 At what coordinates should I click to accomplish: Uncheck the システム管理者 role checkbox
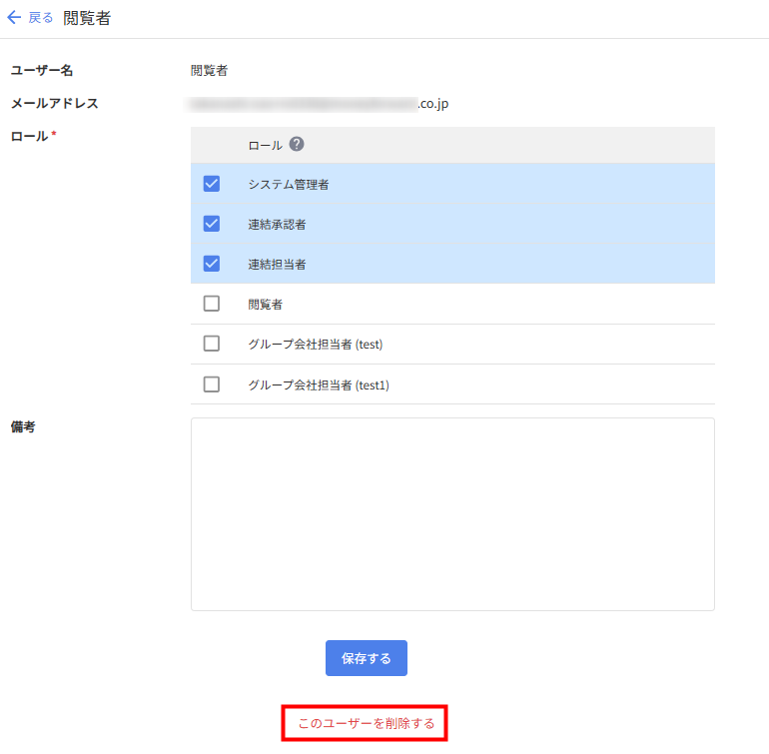coord(212,184)
